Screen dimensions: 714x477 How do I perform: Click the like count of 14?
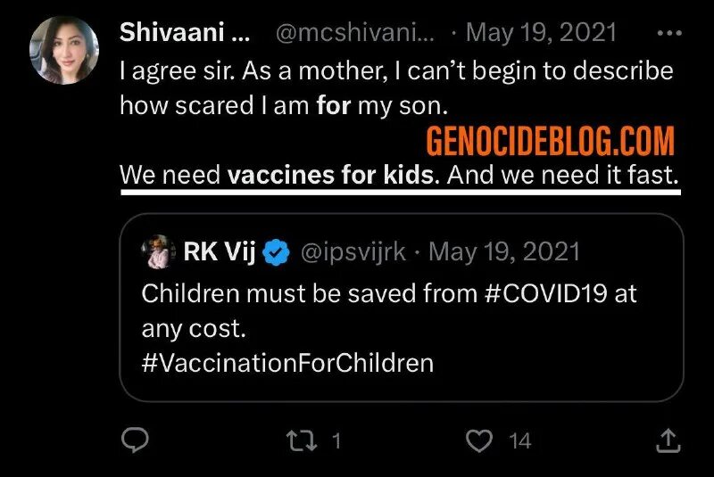[519, 440]
